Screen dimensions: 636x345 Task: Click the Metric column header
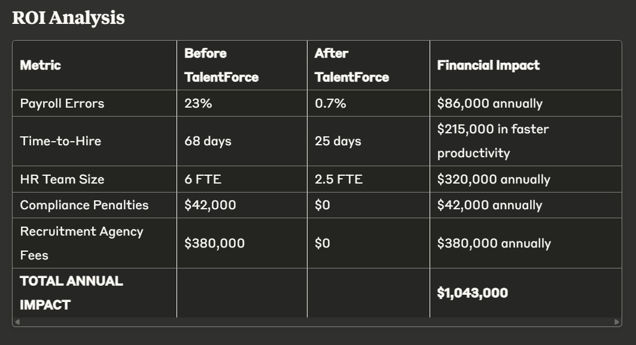coord(95,65)
